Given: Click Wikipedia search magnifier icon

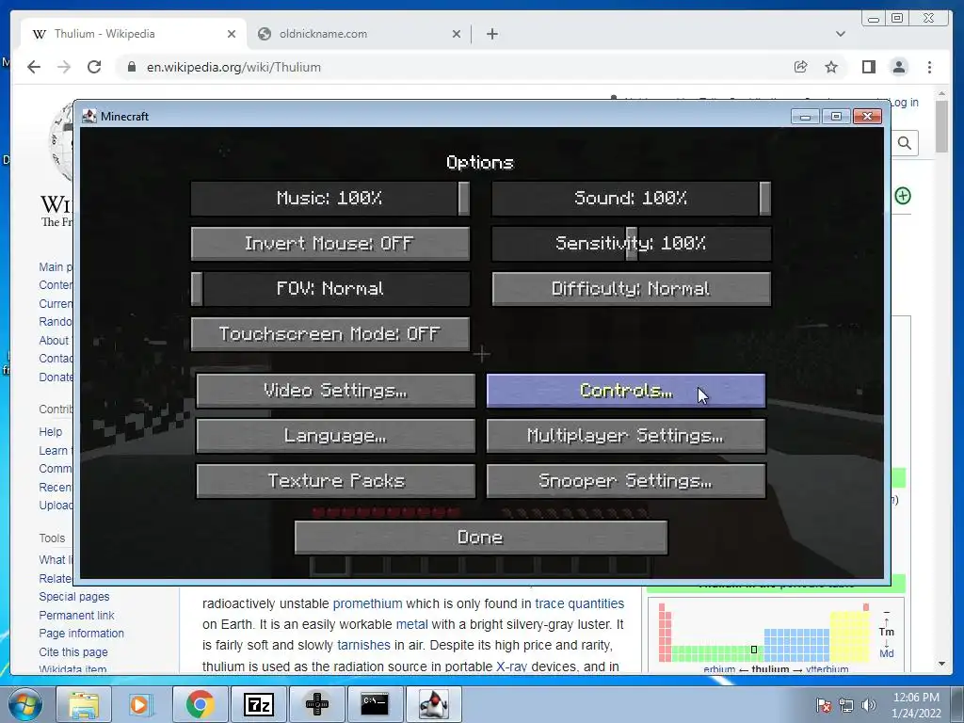Looking at the screenshot, I should pos(905,143).
